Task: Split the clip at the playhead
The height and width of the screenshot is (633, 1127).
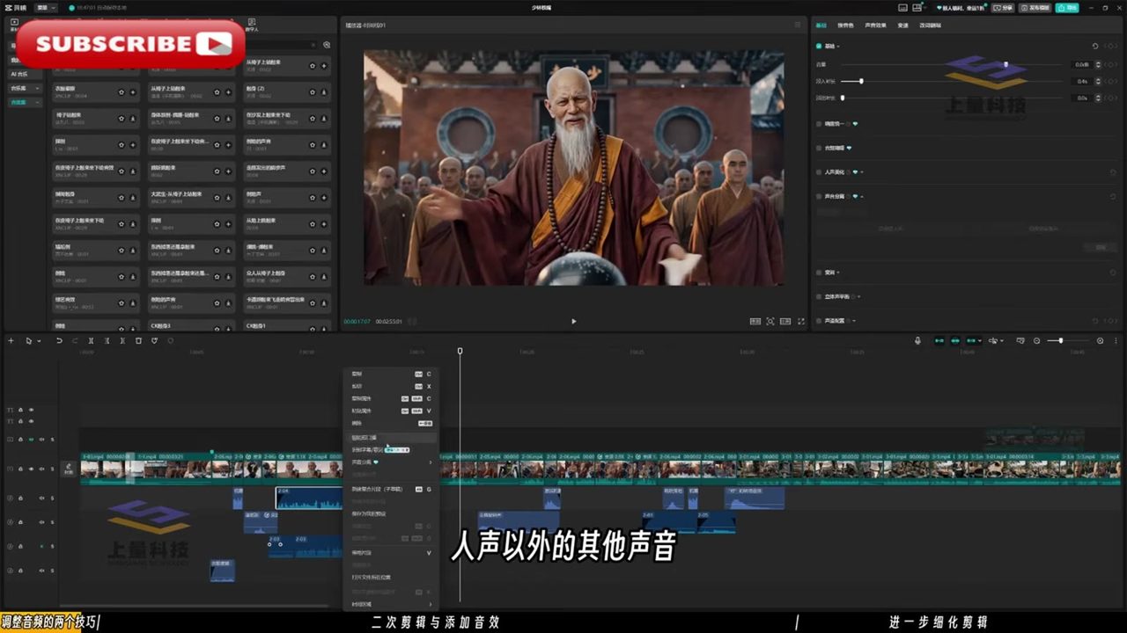Action: pos(91,340)
